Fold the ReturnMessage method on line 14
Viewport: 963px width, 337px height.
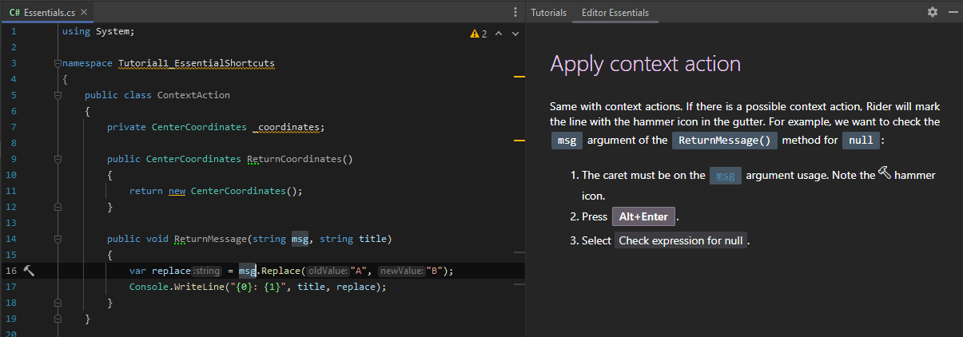58,239
